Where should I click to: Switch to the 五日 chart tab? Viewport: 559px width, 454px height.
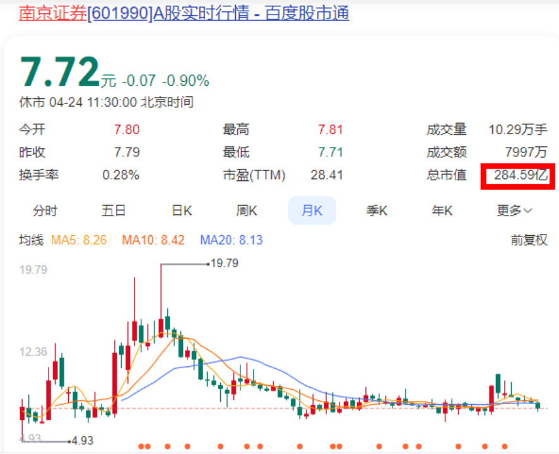click(114, 211)
